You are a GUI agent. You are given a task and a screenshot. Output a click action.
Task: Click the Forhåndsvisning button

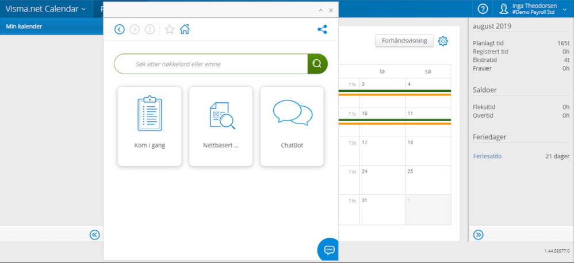pyautogui.click(x=404, y=41)
